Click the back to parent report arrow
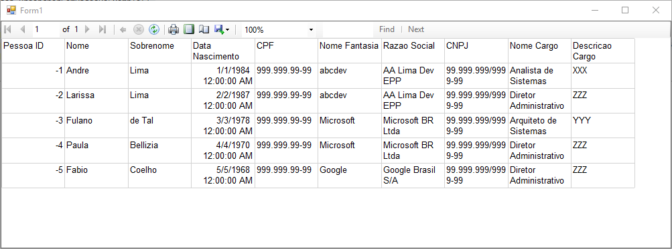Screen dimensions: 672x249 pos(123,29)
